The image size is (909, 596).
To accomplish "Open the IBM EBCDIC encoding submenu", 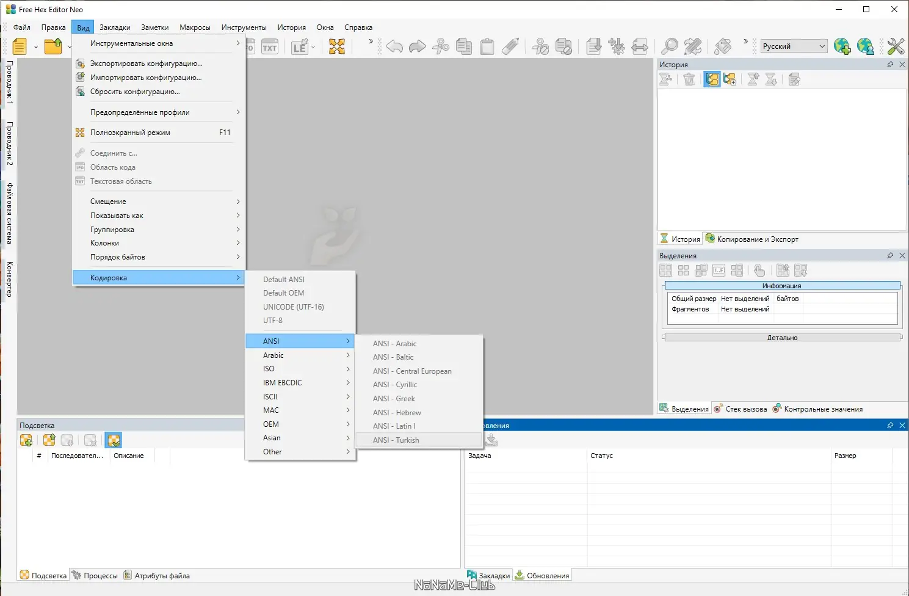I will 300,383.
